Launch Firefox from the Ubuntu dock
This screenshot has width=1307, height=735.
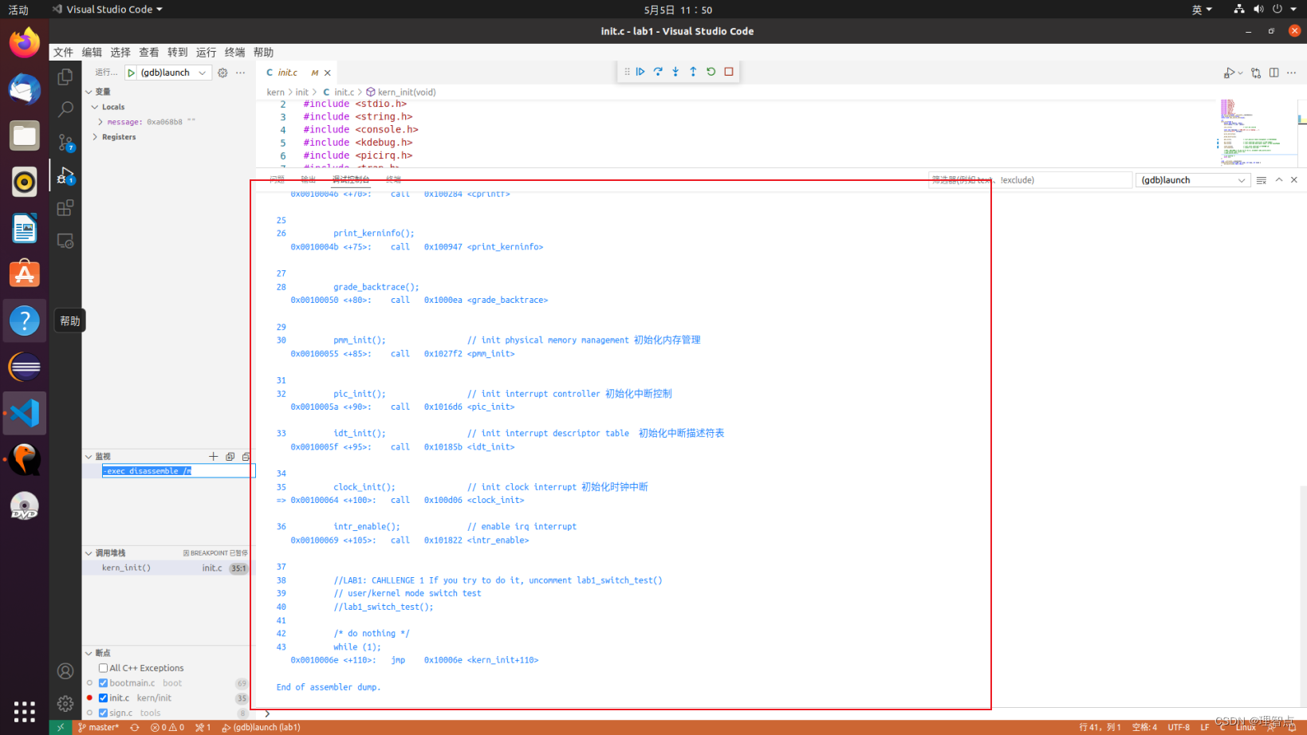[24, 42]
